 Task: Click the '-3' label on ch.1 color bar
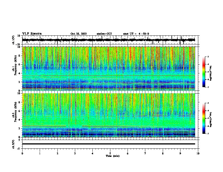(x=208, y=56)
